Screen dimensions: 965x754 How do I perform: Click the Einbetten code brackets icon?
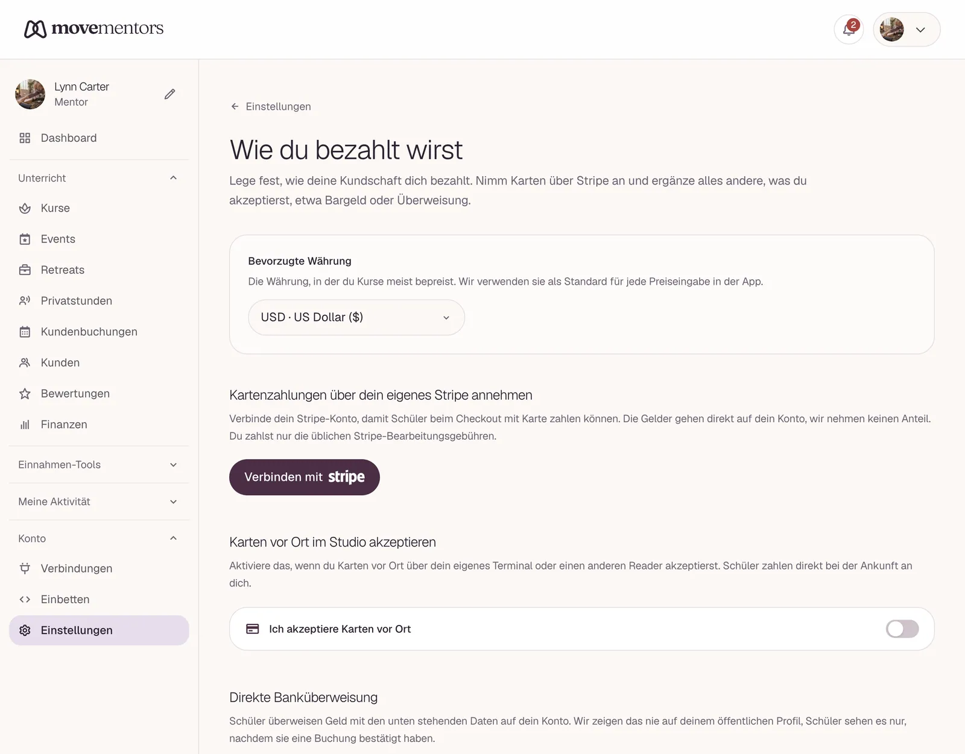tap(25, 599)
